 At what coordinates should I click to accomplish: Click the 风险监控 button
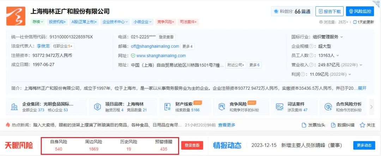(360, 11)
